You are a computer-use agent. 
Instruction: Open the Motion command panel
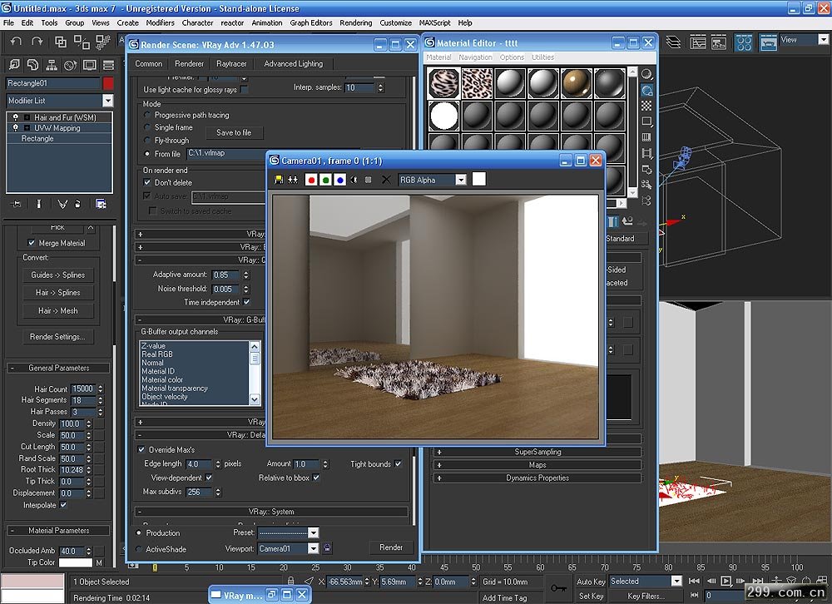[x=70, y=65]
